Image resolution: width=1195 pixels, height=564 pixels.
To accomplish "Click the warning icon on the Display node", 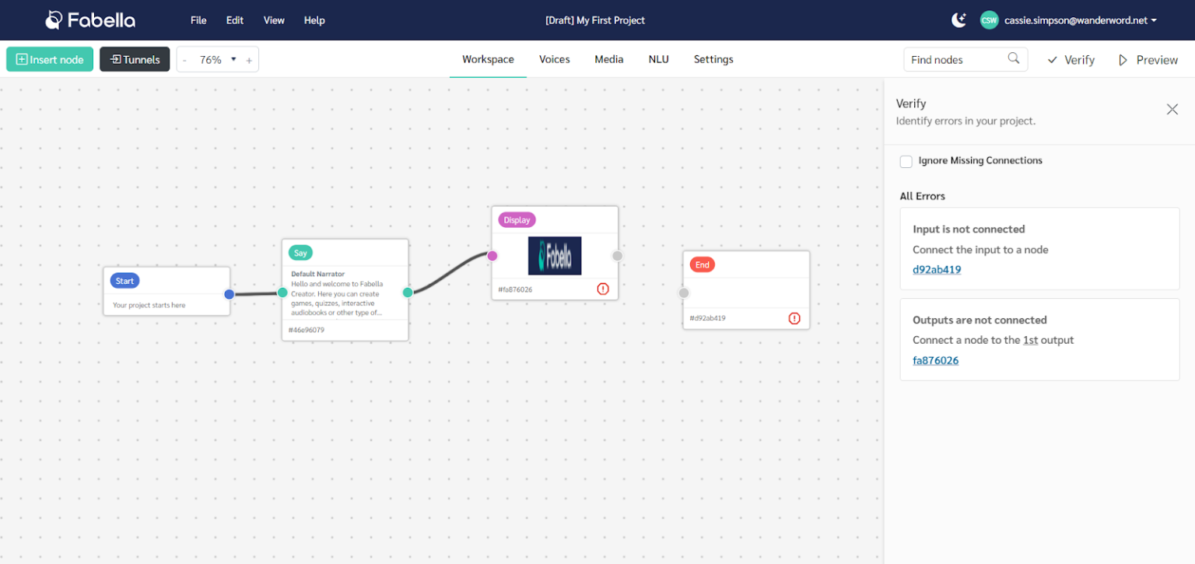I will click(602, 289).
